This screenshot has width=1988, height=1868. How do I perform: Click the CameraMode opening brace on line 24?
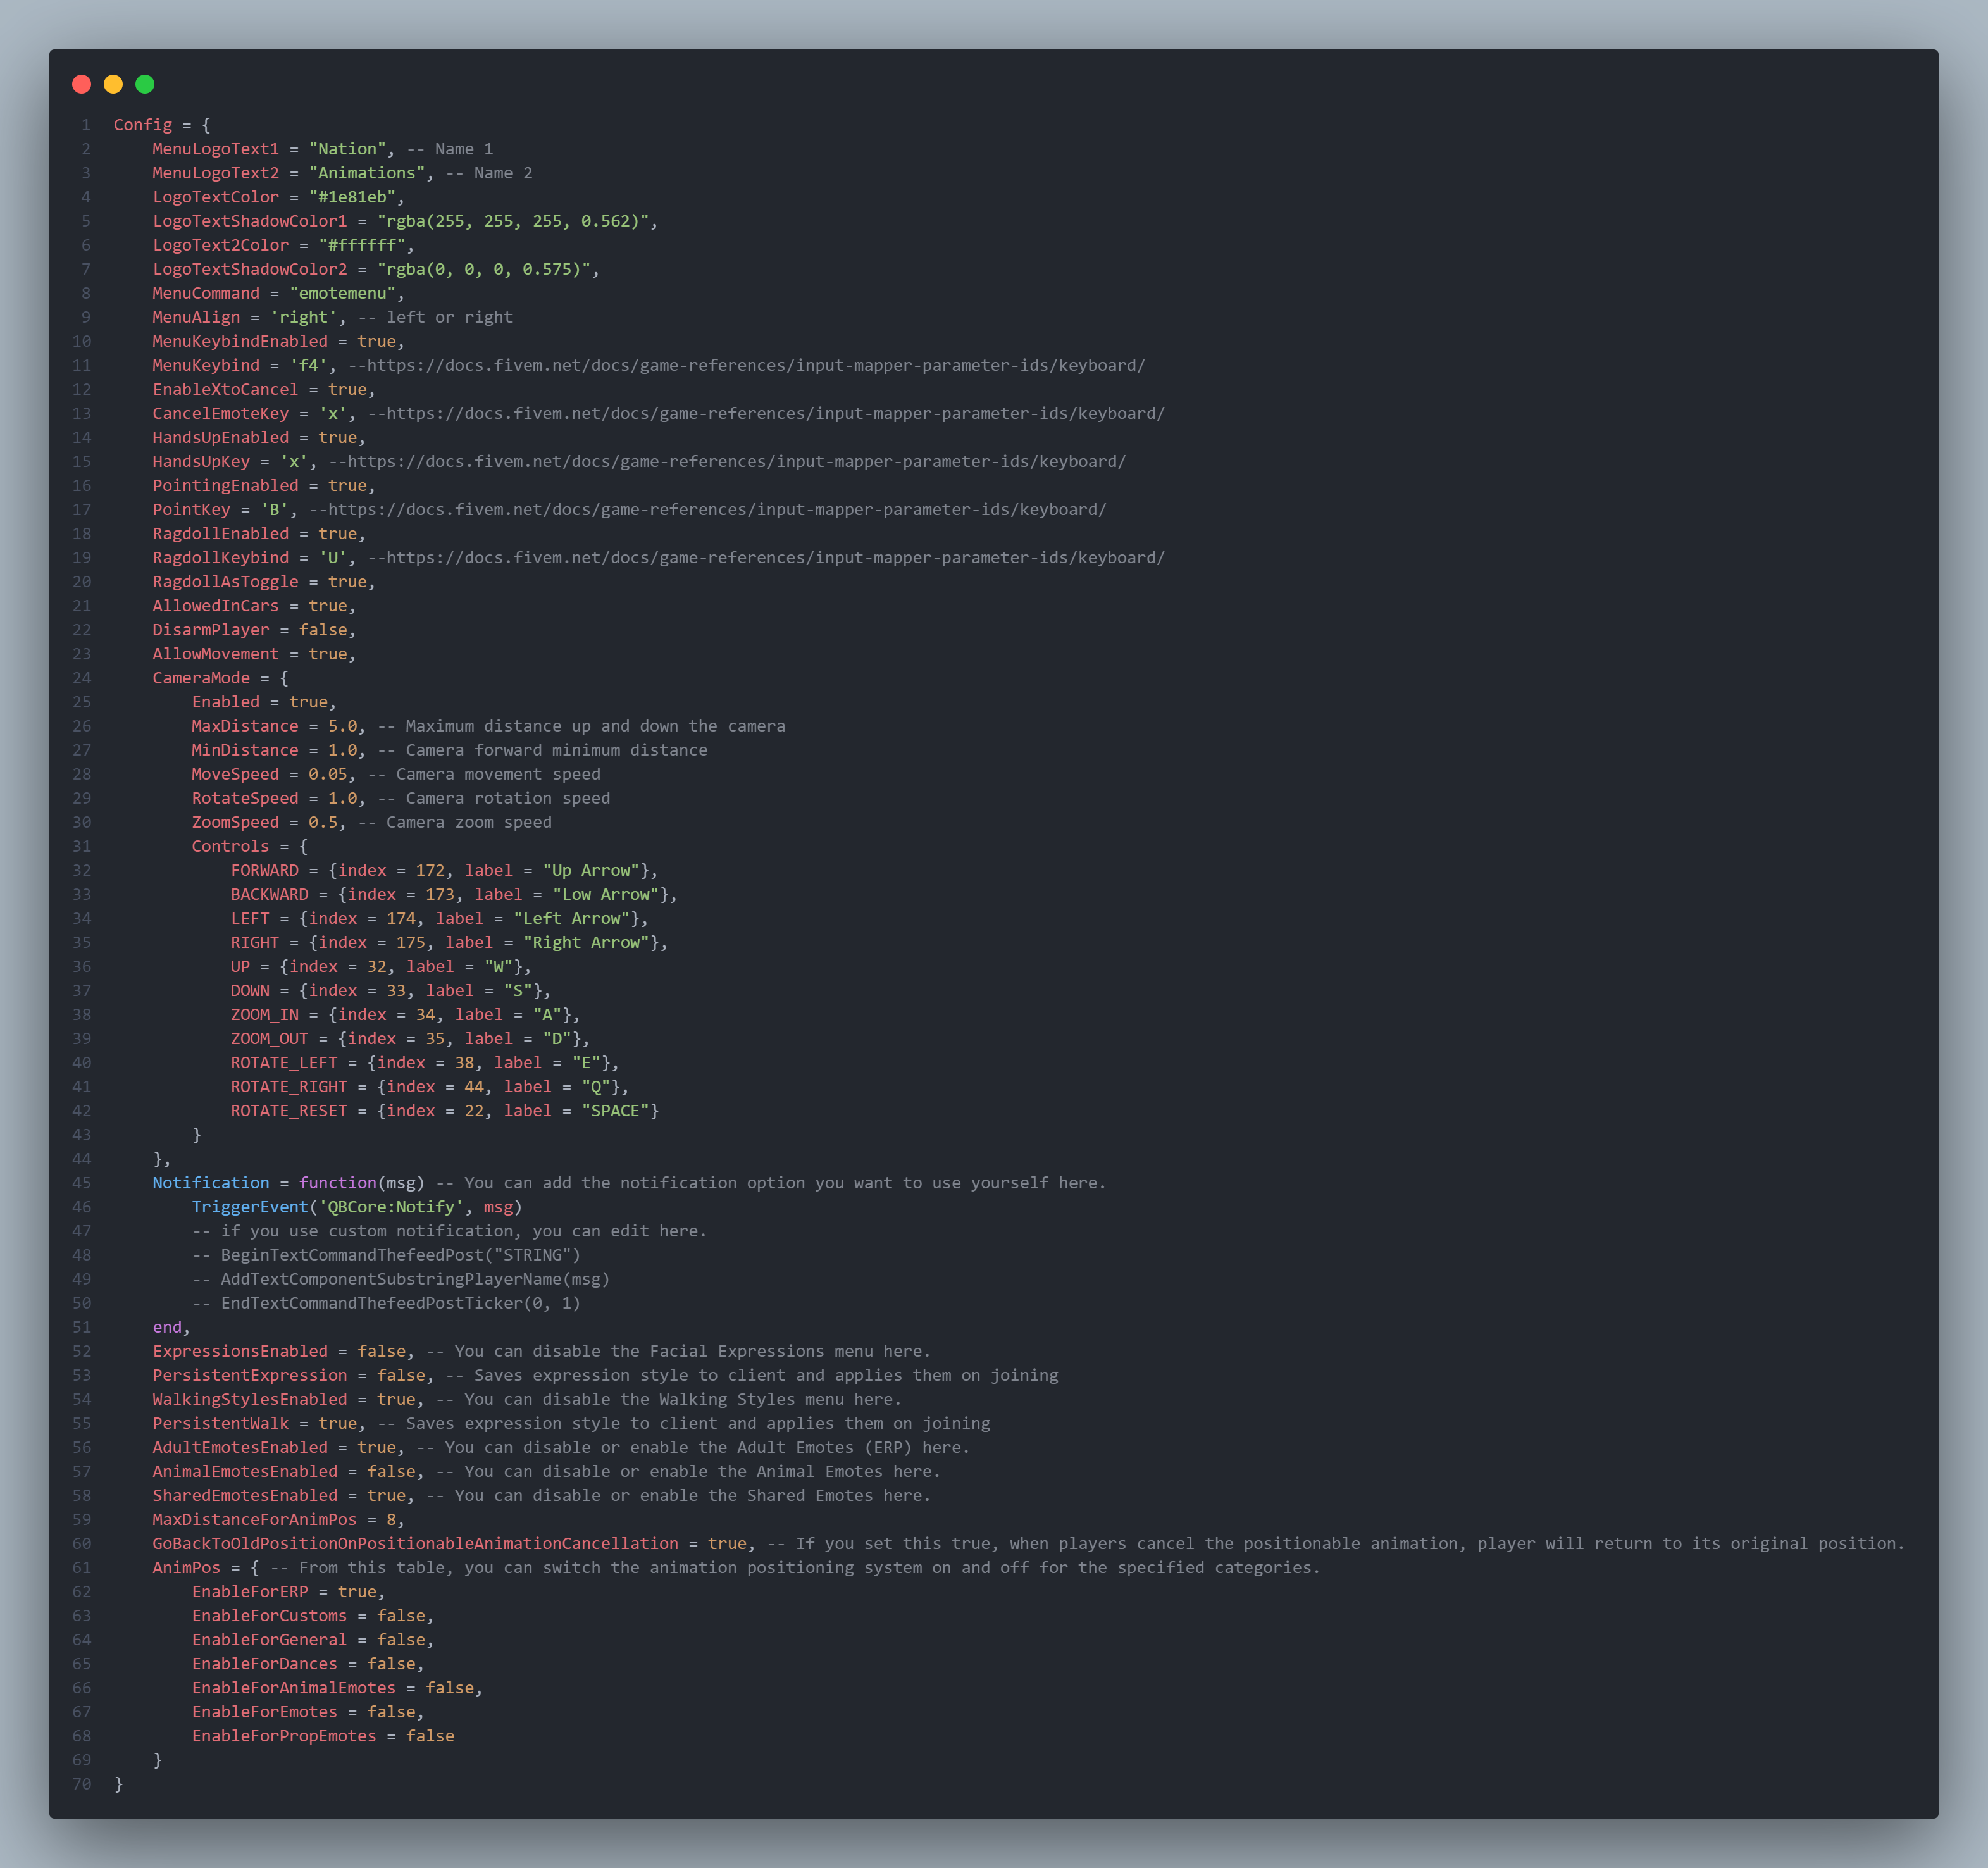click(x=284, y=677)
